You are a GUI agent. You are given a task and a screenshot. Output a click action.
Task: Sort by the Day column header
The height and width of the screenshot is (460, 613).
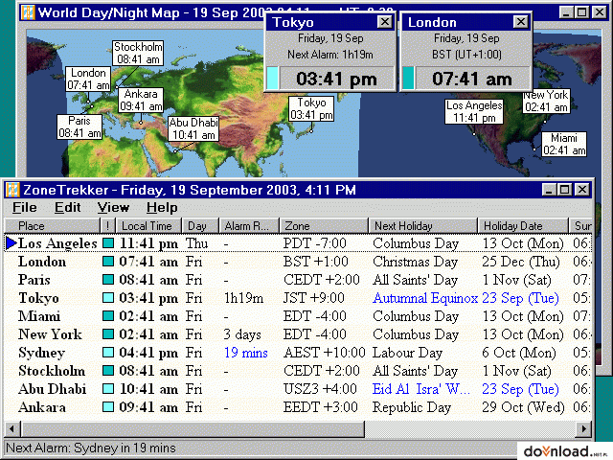200,226
